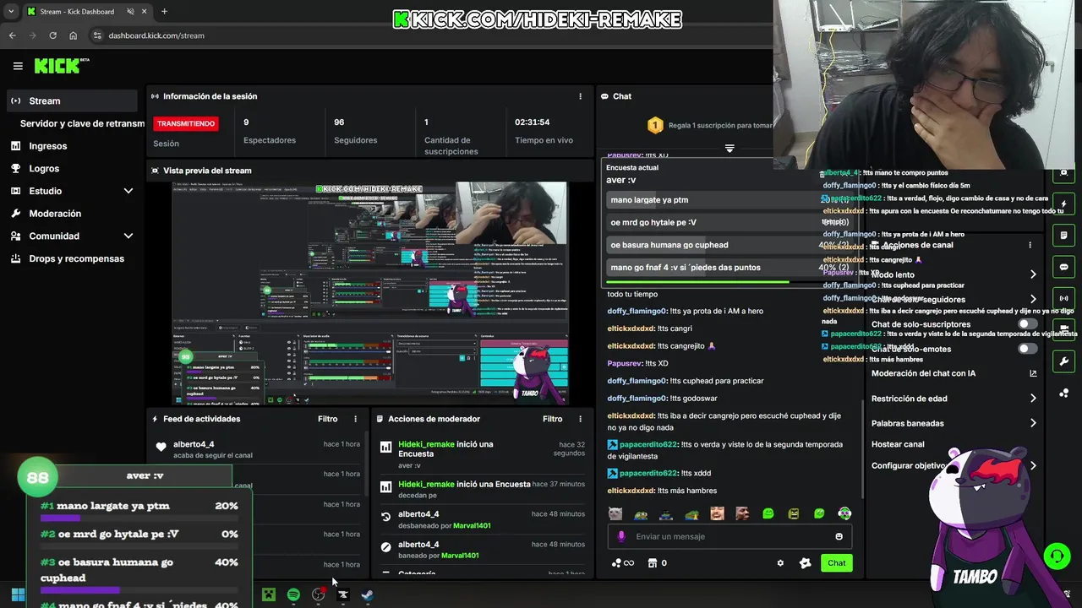Open Filtro in Acciones de moderador
This screenshot has height=608, width=1082.
[553, 419]
